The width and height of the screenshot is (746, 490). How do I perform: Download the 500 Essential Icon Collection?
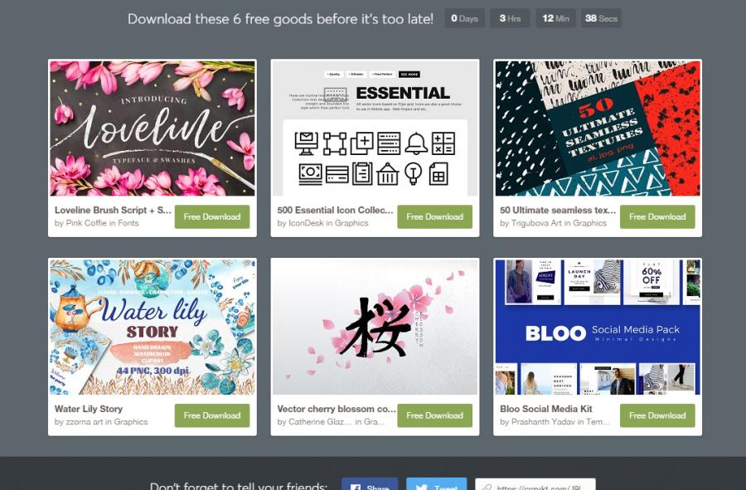coord(434,216)
